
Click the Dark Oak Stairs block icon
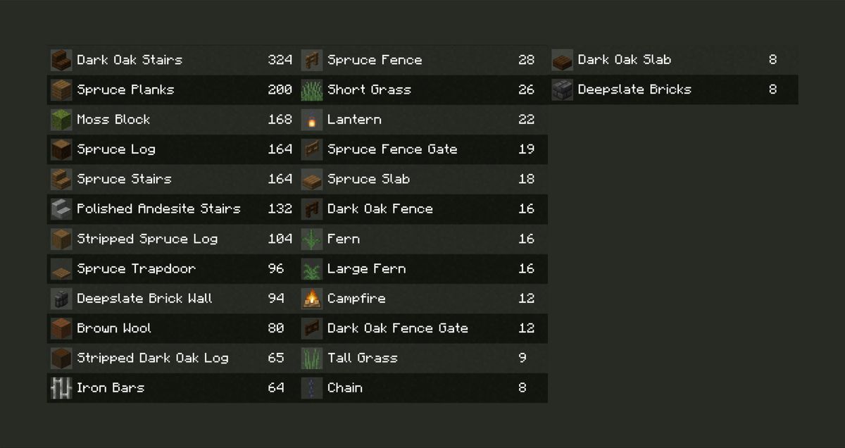[61, 60]
